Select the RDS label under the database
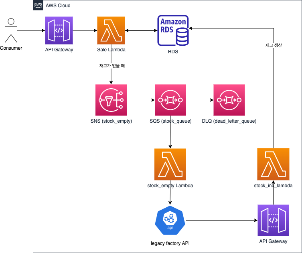 pos(173,52)
